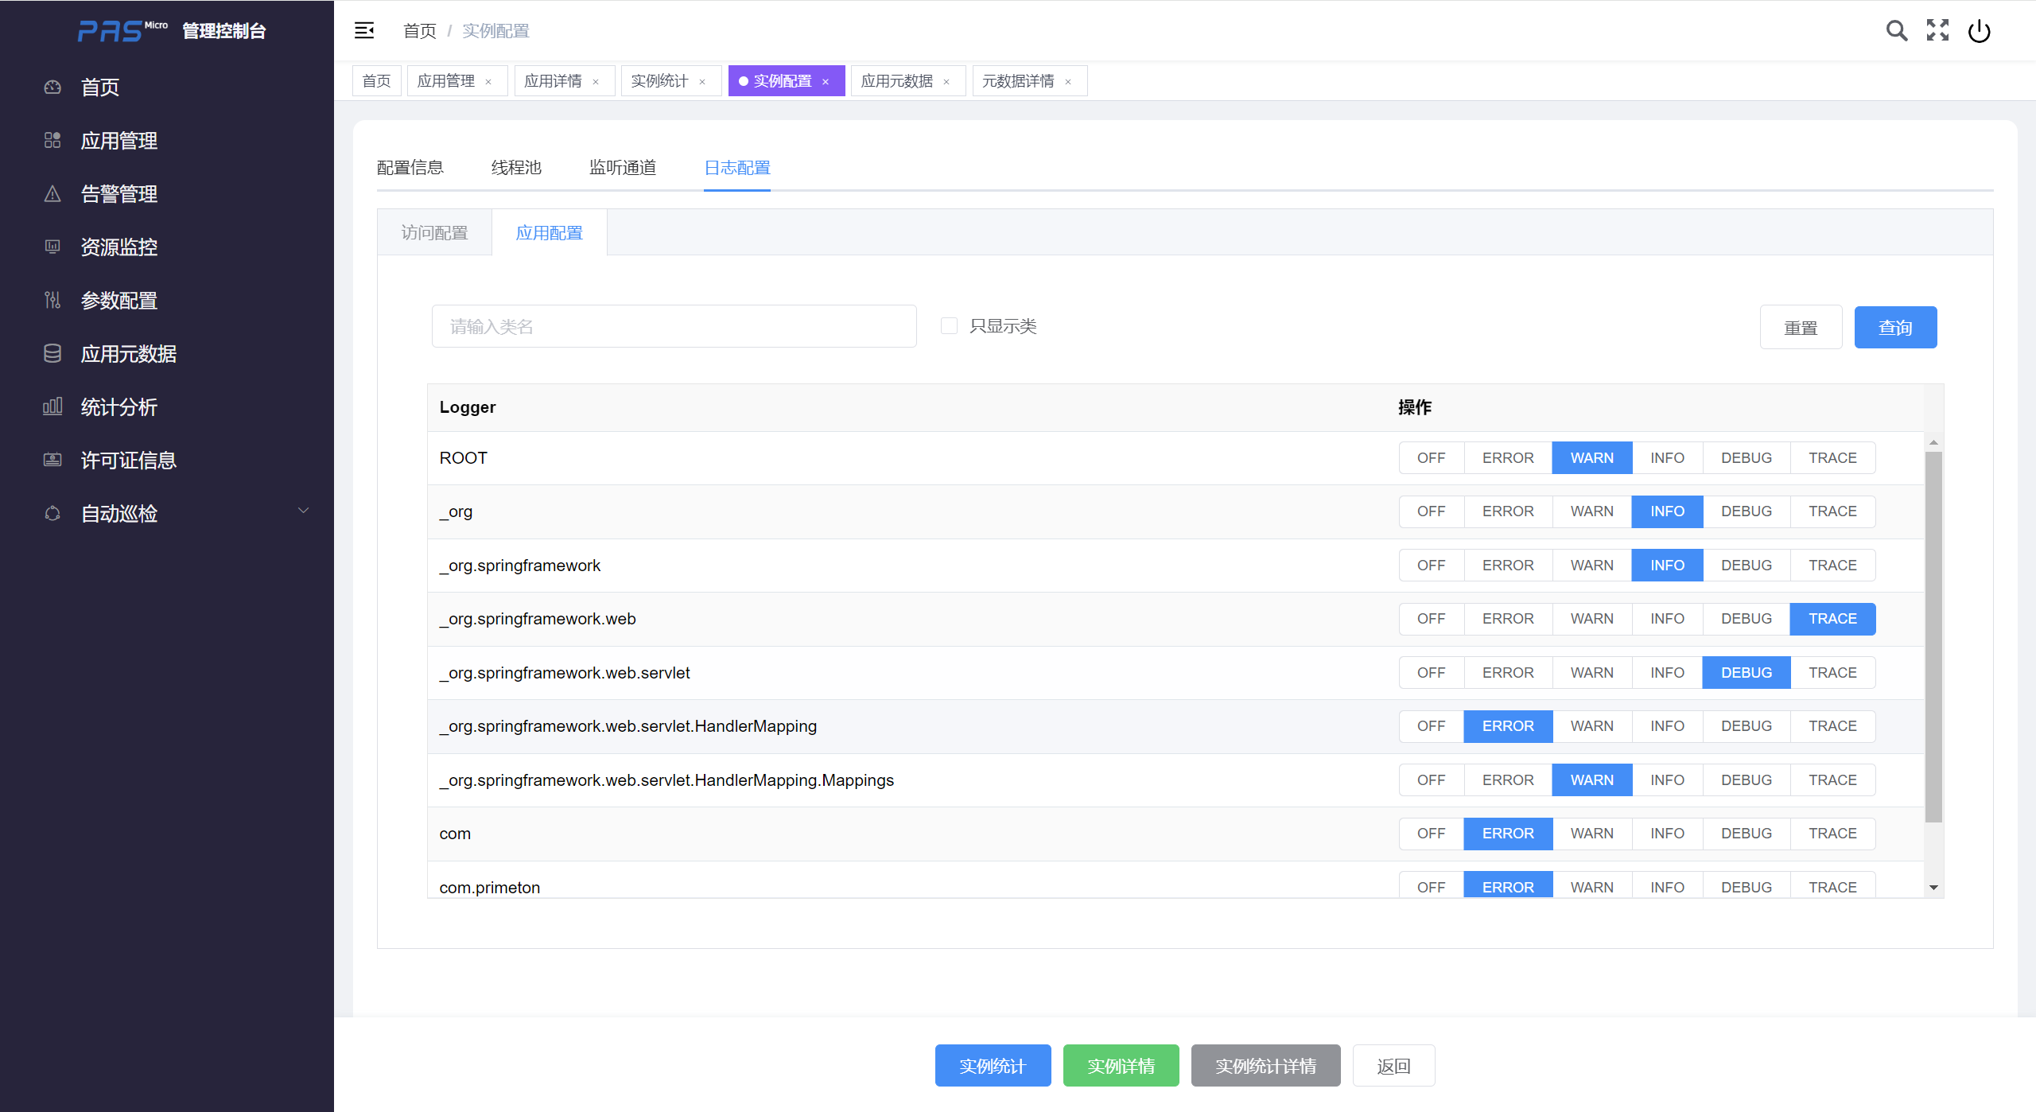Image resolution: width=2036 pixels, height=1112 pixels.
Task: Set _org logger level to OFF
Action: tap(1431, 511)
